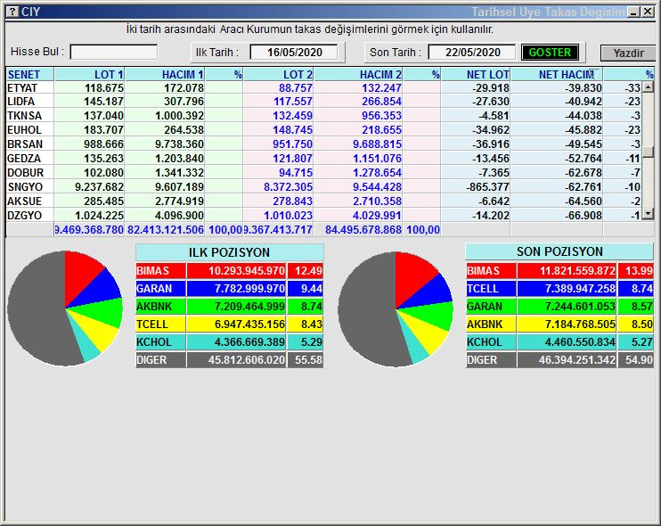The image size is (661, 526).
Task: Click cyan KCHOL swatch in ILK POZISYON
Action: [x=160, y=342]
